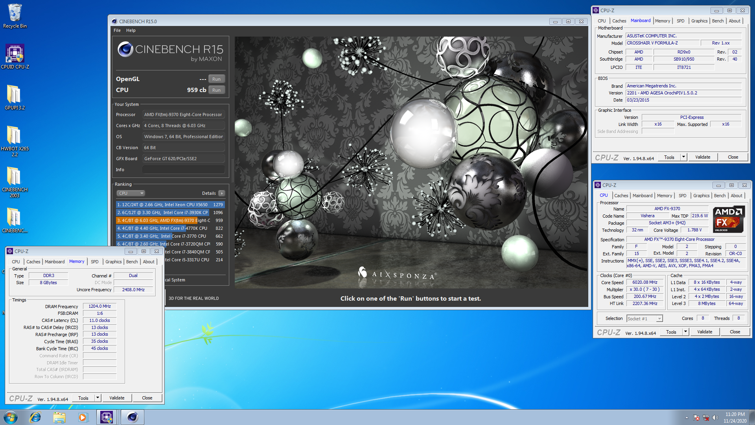Select the Xeon X5650 ranking entry
Viewport: 755px width, 425px height.
170,205
